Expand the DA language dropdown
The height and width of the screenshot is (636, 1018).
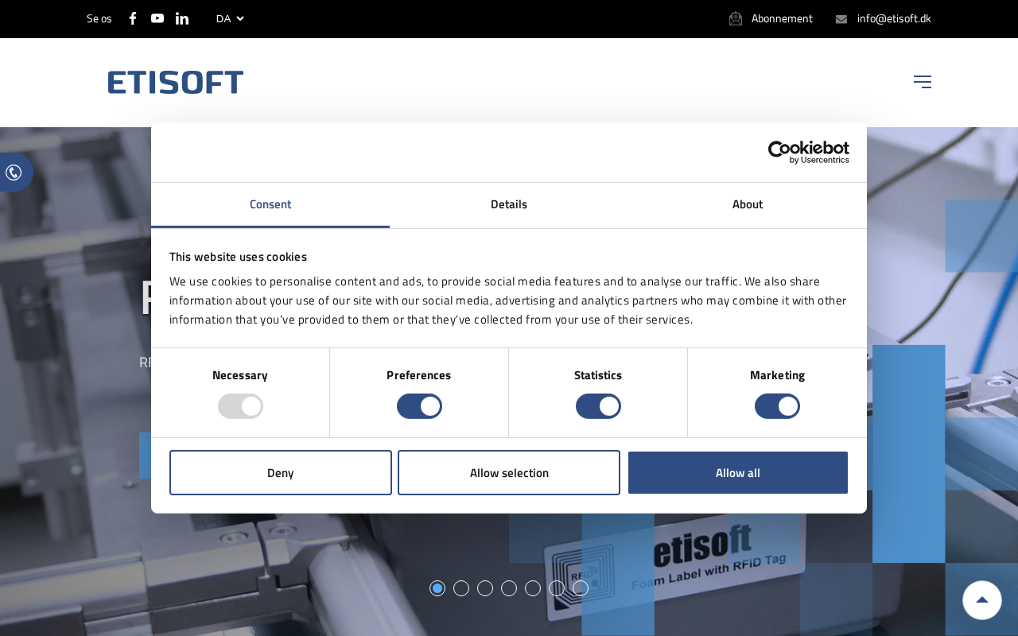[x=230, y=18]
